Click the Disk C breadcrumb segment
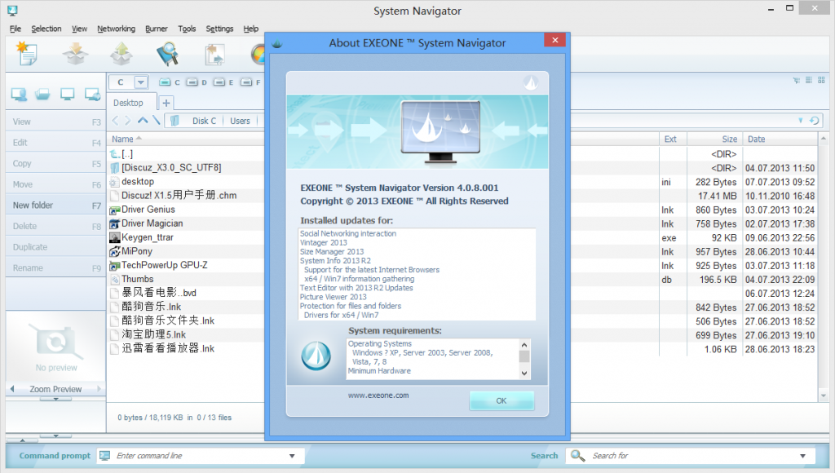The width and height of the screenshot is (835, 473). (x=204, y=121)
